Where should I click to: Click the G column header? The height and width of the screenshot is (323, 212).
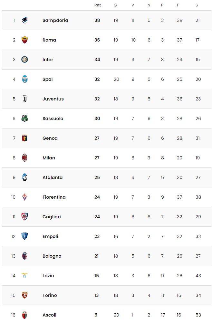point(115,5)
